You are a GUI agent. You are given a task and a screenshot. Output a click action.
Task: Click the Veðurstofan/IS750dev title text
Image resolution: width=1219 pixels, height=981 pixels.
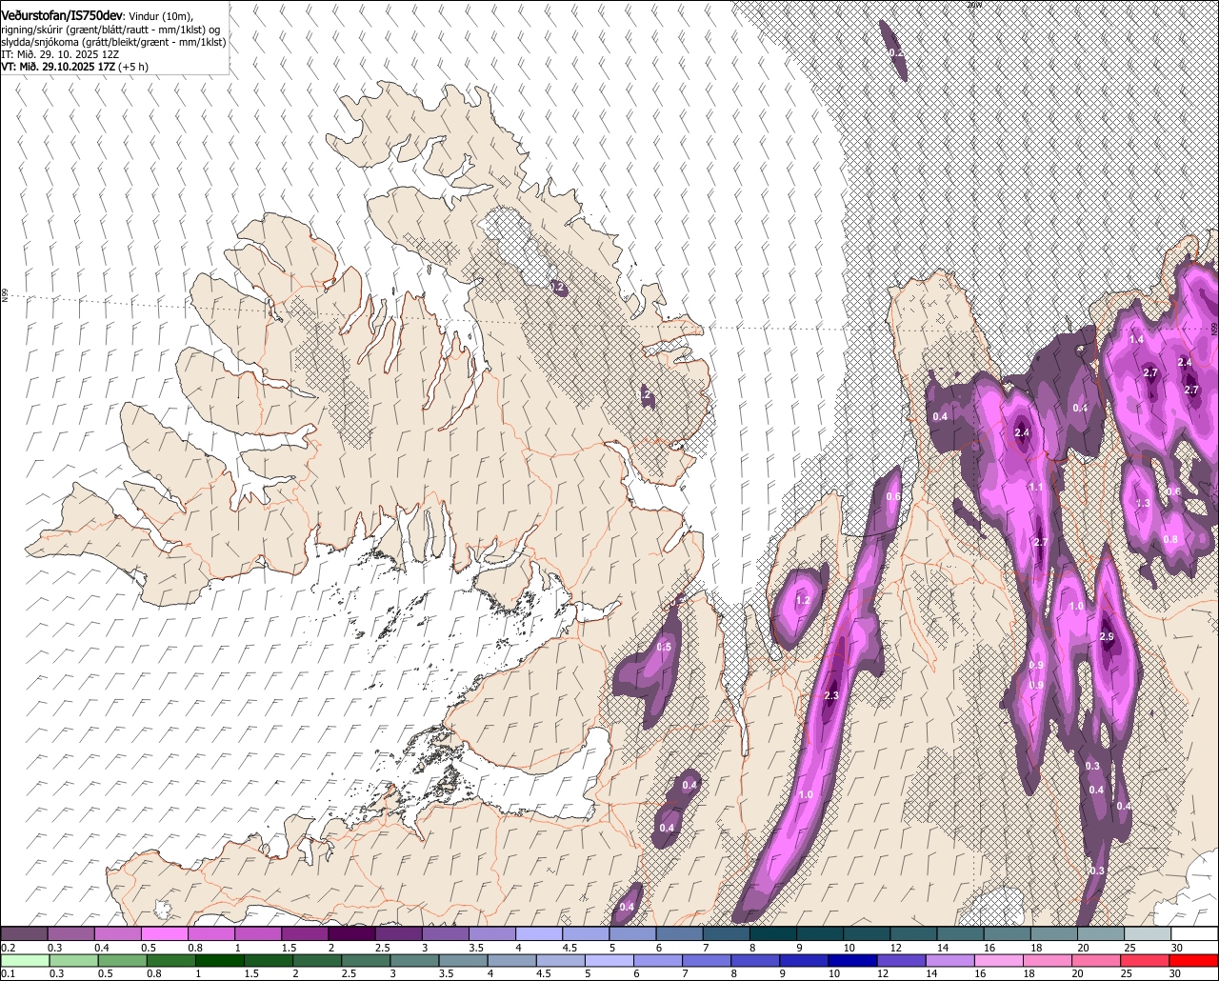click(62, 15)
